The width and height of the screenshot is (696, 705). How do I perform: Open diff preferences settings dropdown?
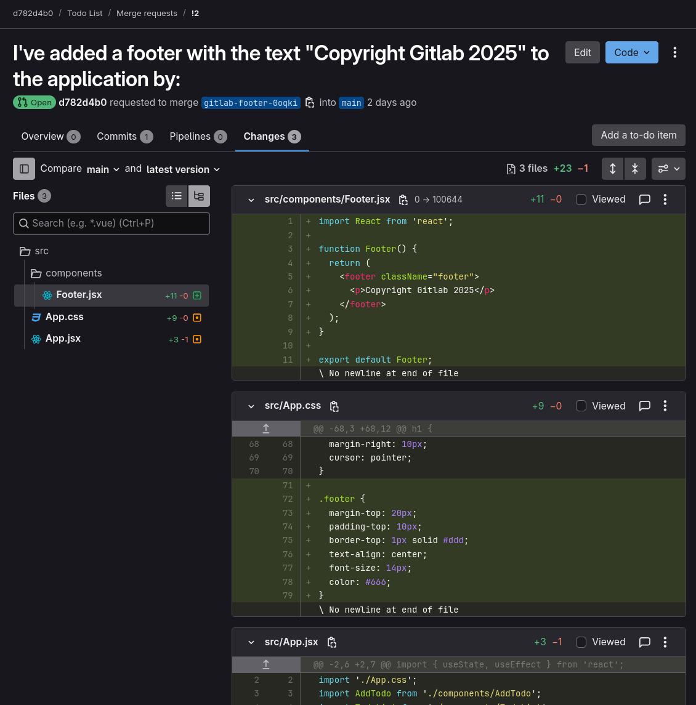668,169
